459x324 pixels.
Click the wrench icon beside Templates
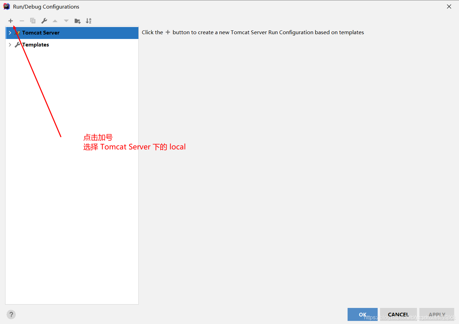[x=17, y=45]
